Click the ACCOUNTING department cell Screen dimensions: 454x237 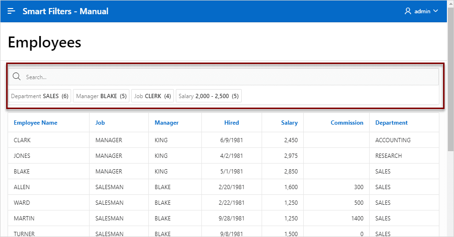coord(393,140)
